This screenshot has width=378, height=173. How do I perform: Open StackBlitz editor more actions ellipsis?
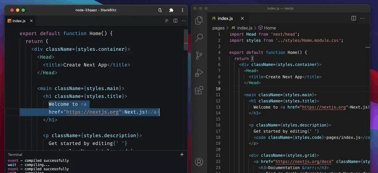click(x=184, y=21)
